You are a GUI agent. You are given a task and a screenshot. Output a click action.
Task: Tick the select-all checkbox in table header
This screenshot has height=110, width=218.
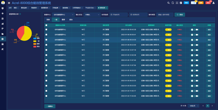pyautogui.click(x=46, y=25)
